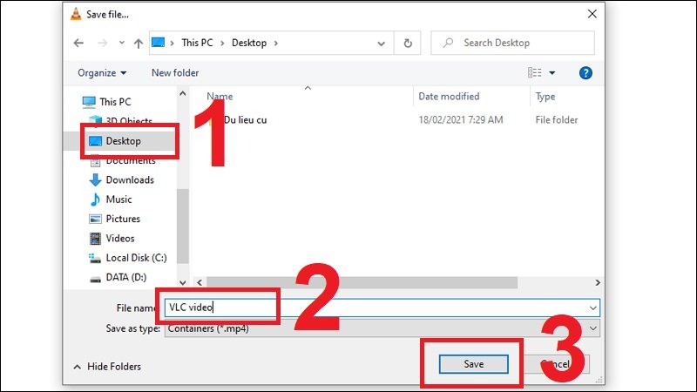The width and height of the screenshot is (697, 392).
Task: Sort files by Date modified column
Action: 449,97
